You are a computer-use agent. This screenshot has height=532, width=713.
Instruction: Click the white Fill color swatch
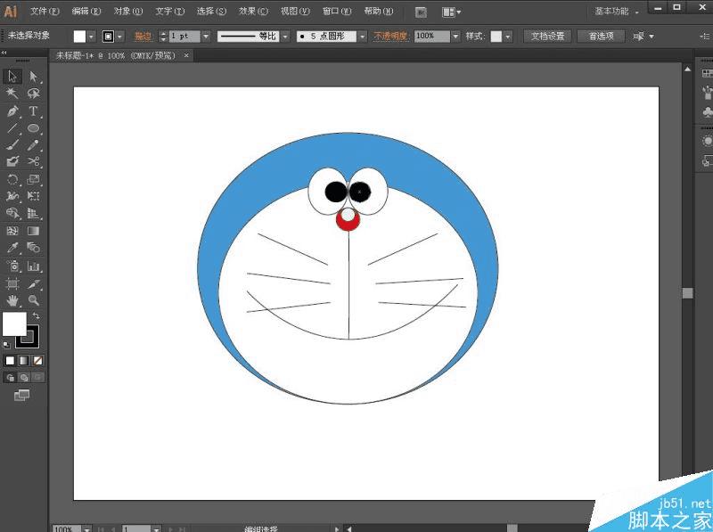(14, 324)
